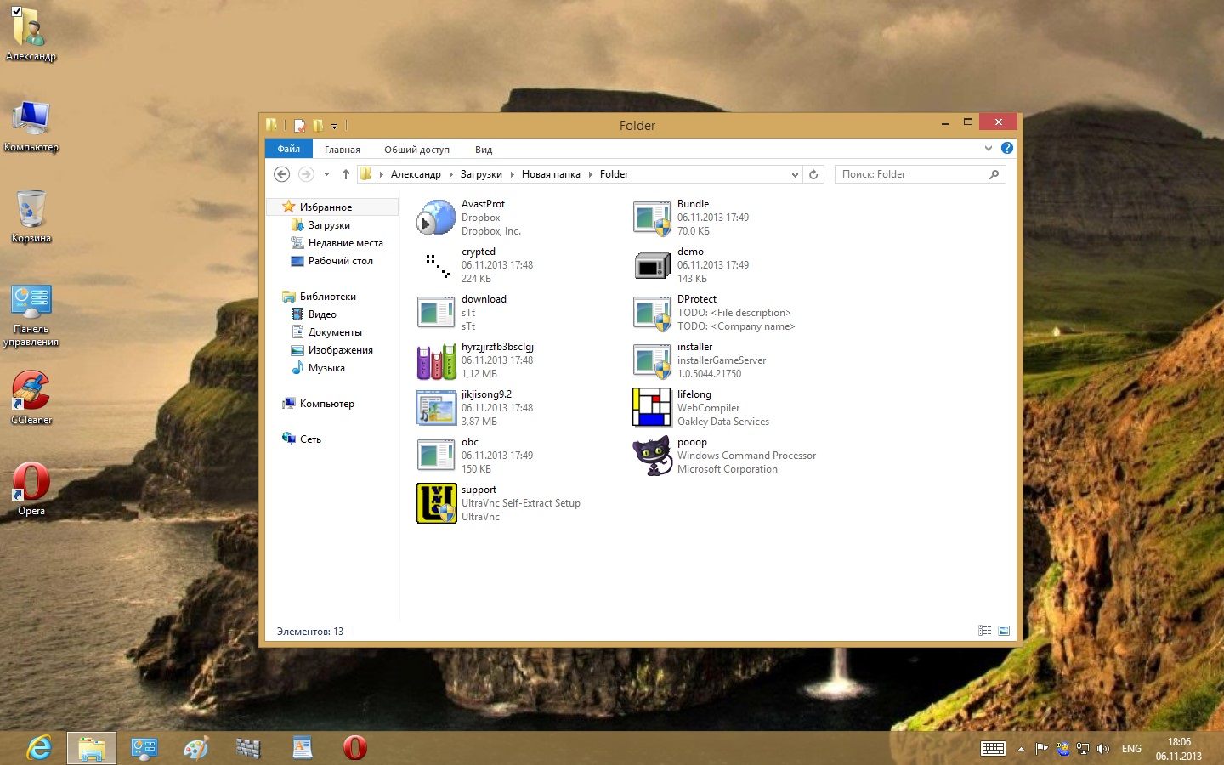Click the Поиск: Folder search field
Viewport: 1224px width, 765px height.
[911, 174]
